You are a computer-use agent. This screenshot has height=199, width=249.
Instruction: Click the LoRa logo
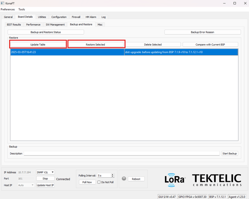[175, 180]
